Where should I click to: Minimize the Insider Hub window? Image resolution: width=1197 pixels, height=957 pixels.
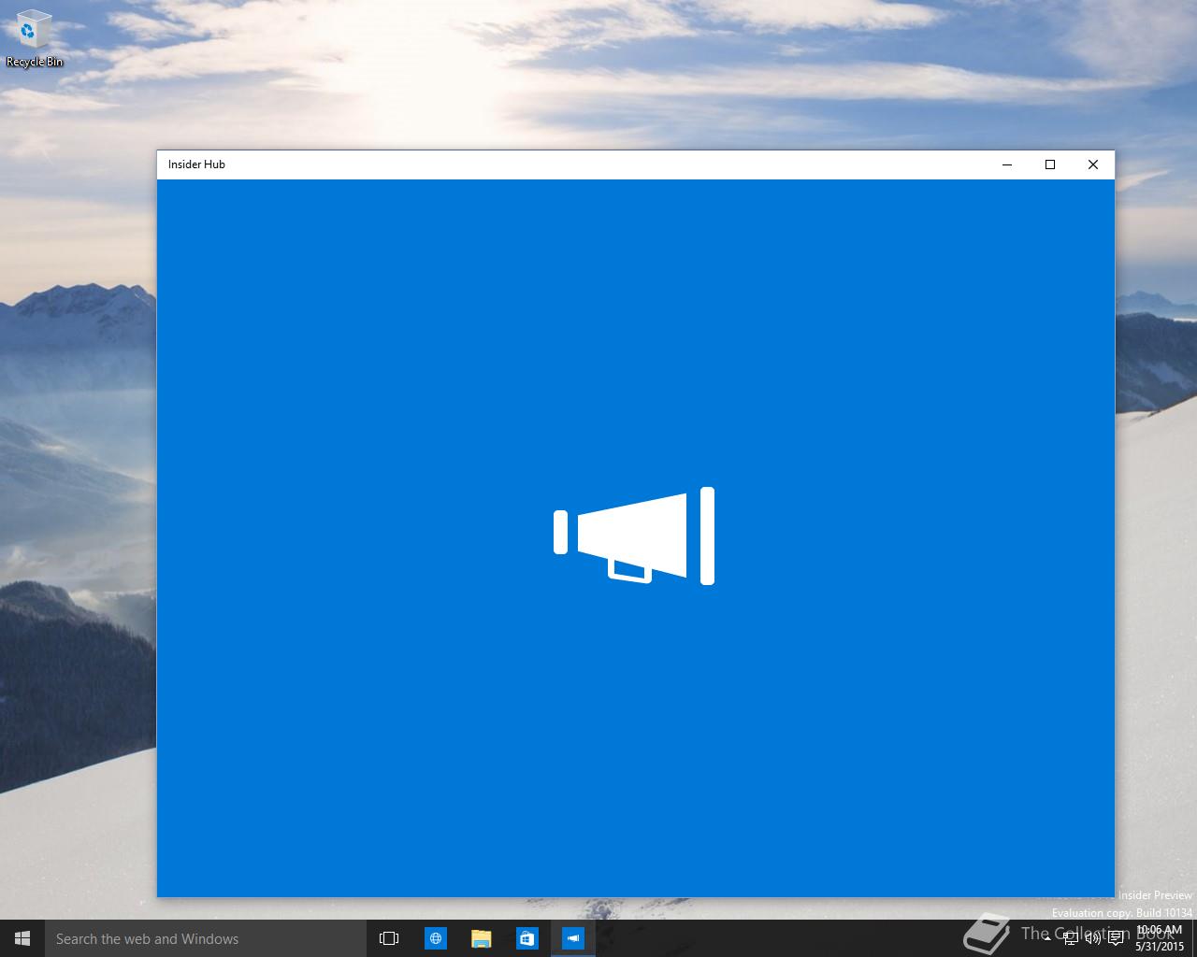(1007, 164)
